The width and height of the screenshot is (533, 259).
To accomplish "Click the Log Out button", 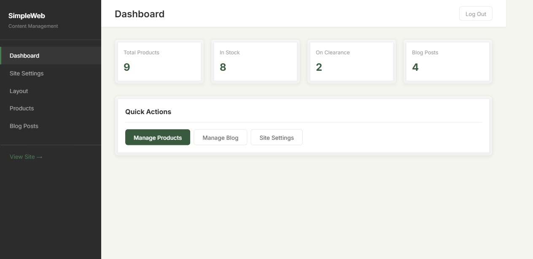I will 476,14.
